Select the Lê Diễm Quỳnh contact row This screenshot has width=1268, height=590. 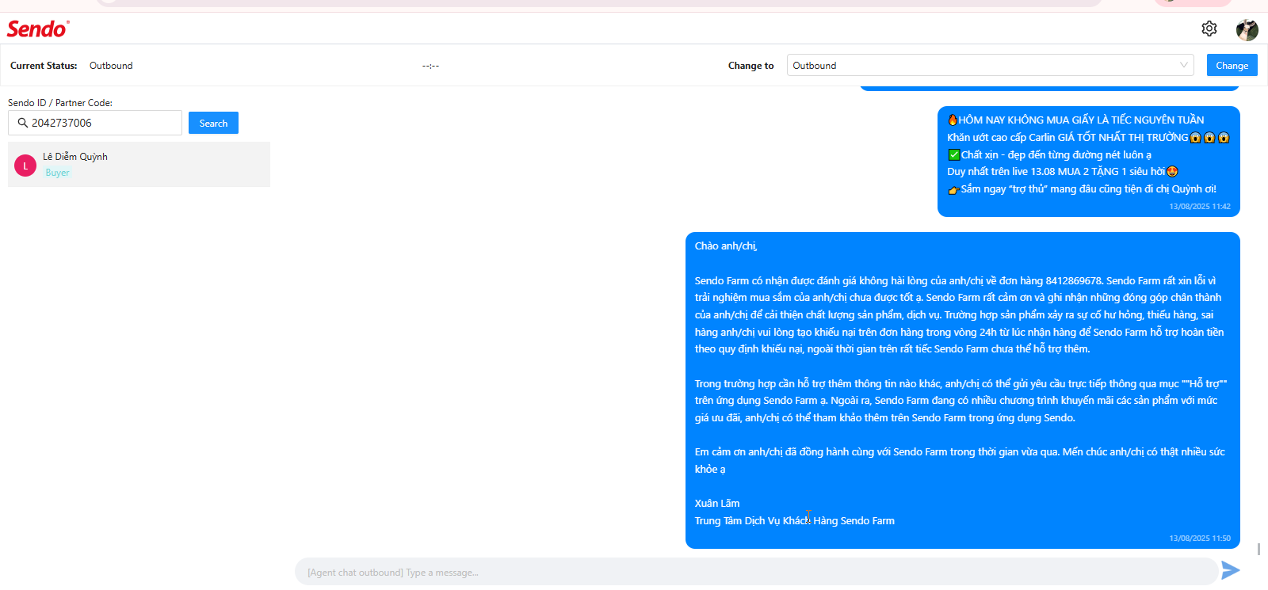[x=139, y=165]
